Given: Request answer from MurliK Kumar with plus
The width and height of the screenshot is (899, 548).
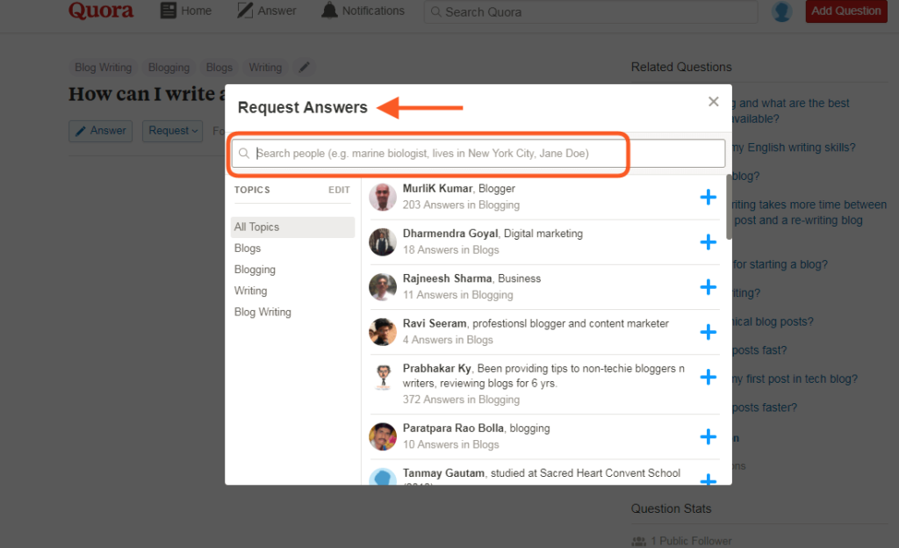Looking at the screenshot, I should [708, 198].
